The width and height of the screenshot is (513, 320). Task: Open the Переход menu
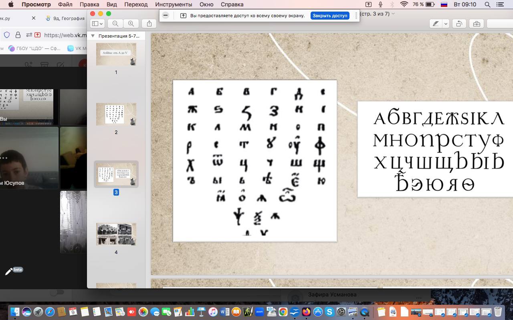[x=136, y=4]
